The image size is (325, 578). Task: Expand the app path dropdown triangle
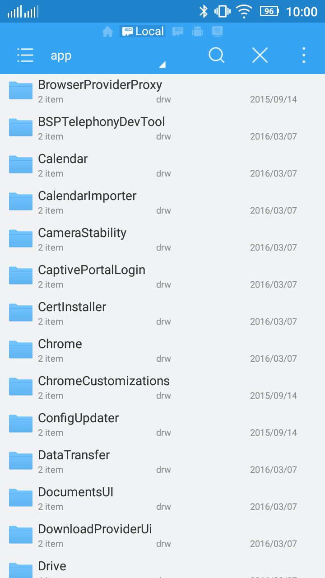click(162, 65)
